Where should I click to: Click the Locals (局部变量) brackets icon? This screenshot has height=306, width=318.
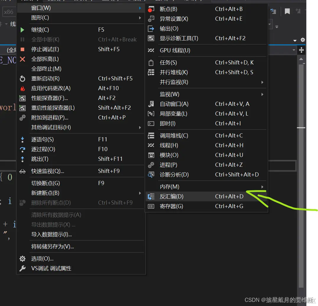(151, 114)
